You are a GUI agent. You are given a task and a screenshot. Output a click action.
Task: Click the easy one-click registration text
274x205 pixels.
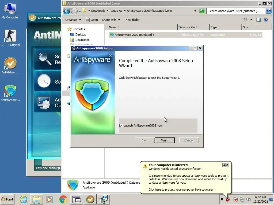coord(48,168)
